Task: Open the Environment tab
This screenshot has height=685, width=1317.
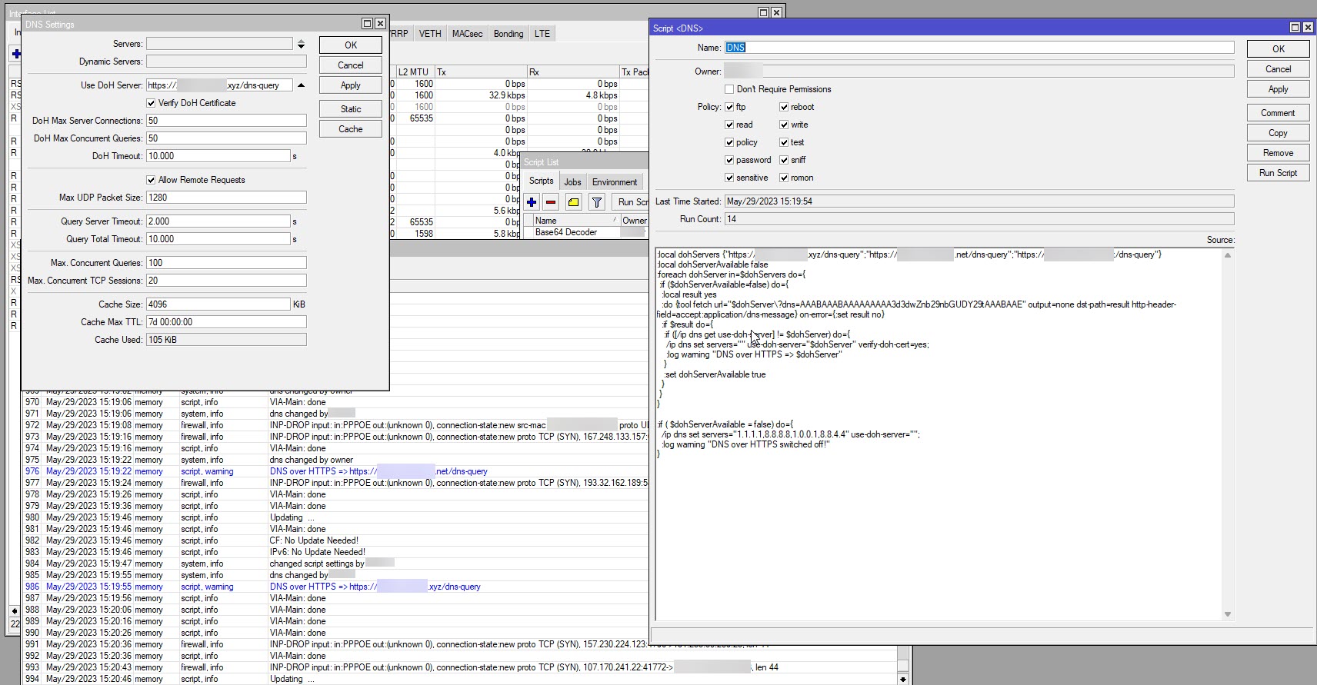Action: [615, 182]
